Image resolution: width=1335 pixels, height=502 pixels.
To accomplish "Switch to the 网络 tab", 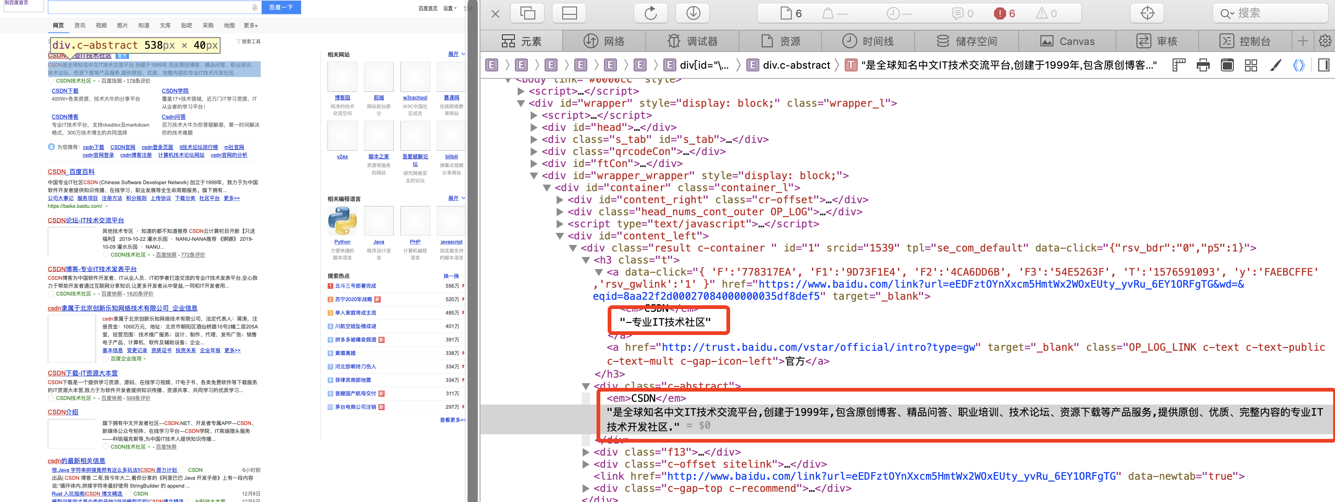I will click(x=604, y=41).
